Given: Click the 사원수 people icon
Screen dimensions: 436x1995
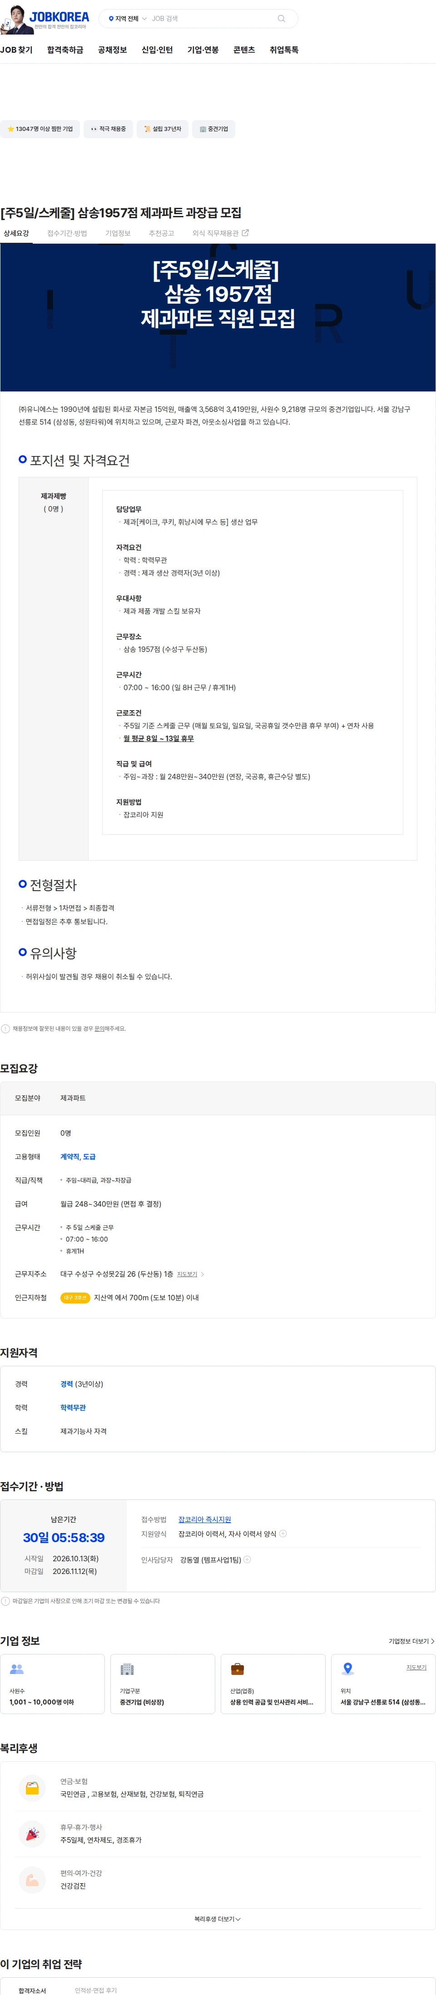Looking at the screenshot, I should [x=17, y=1669].
